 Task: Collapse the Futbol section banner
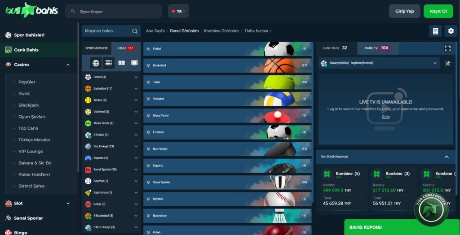[227, 48]
